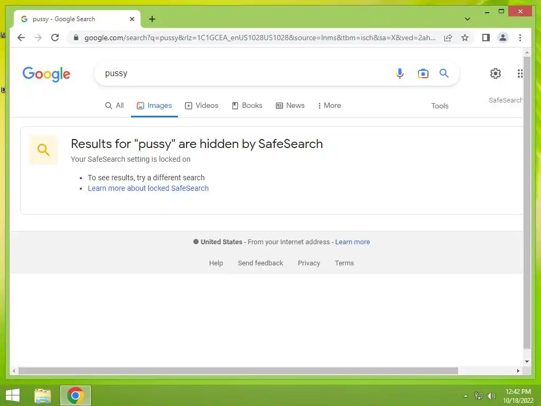Image resolution: width=541 pixels, height=406 pixels.
Task: Open the Privacy footer link
Action: click(309, 263)
